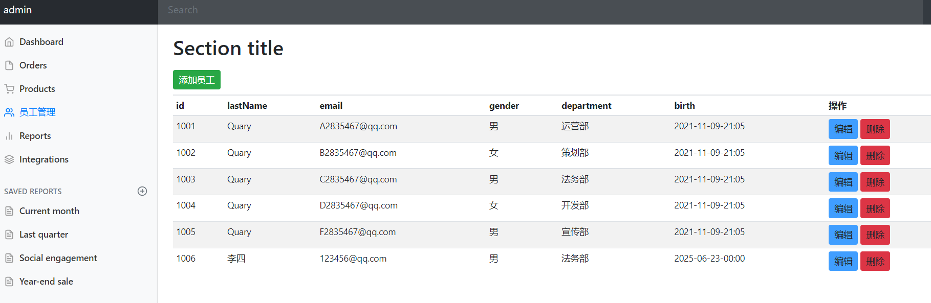
Task: Click the admin brand link
Action: coord(18,10)
